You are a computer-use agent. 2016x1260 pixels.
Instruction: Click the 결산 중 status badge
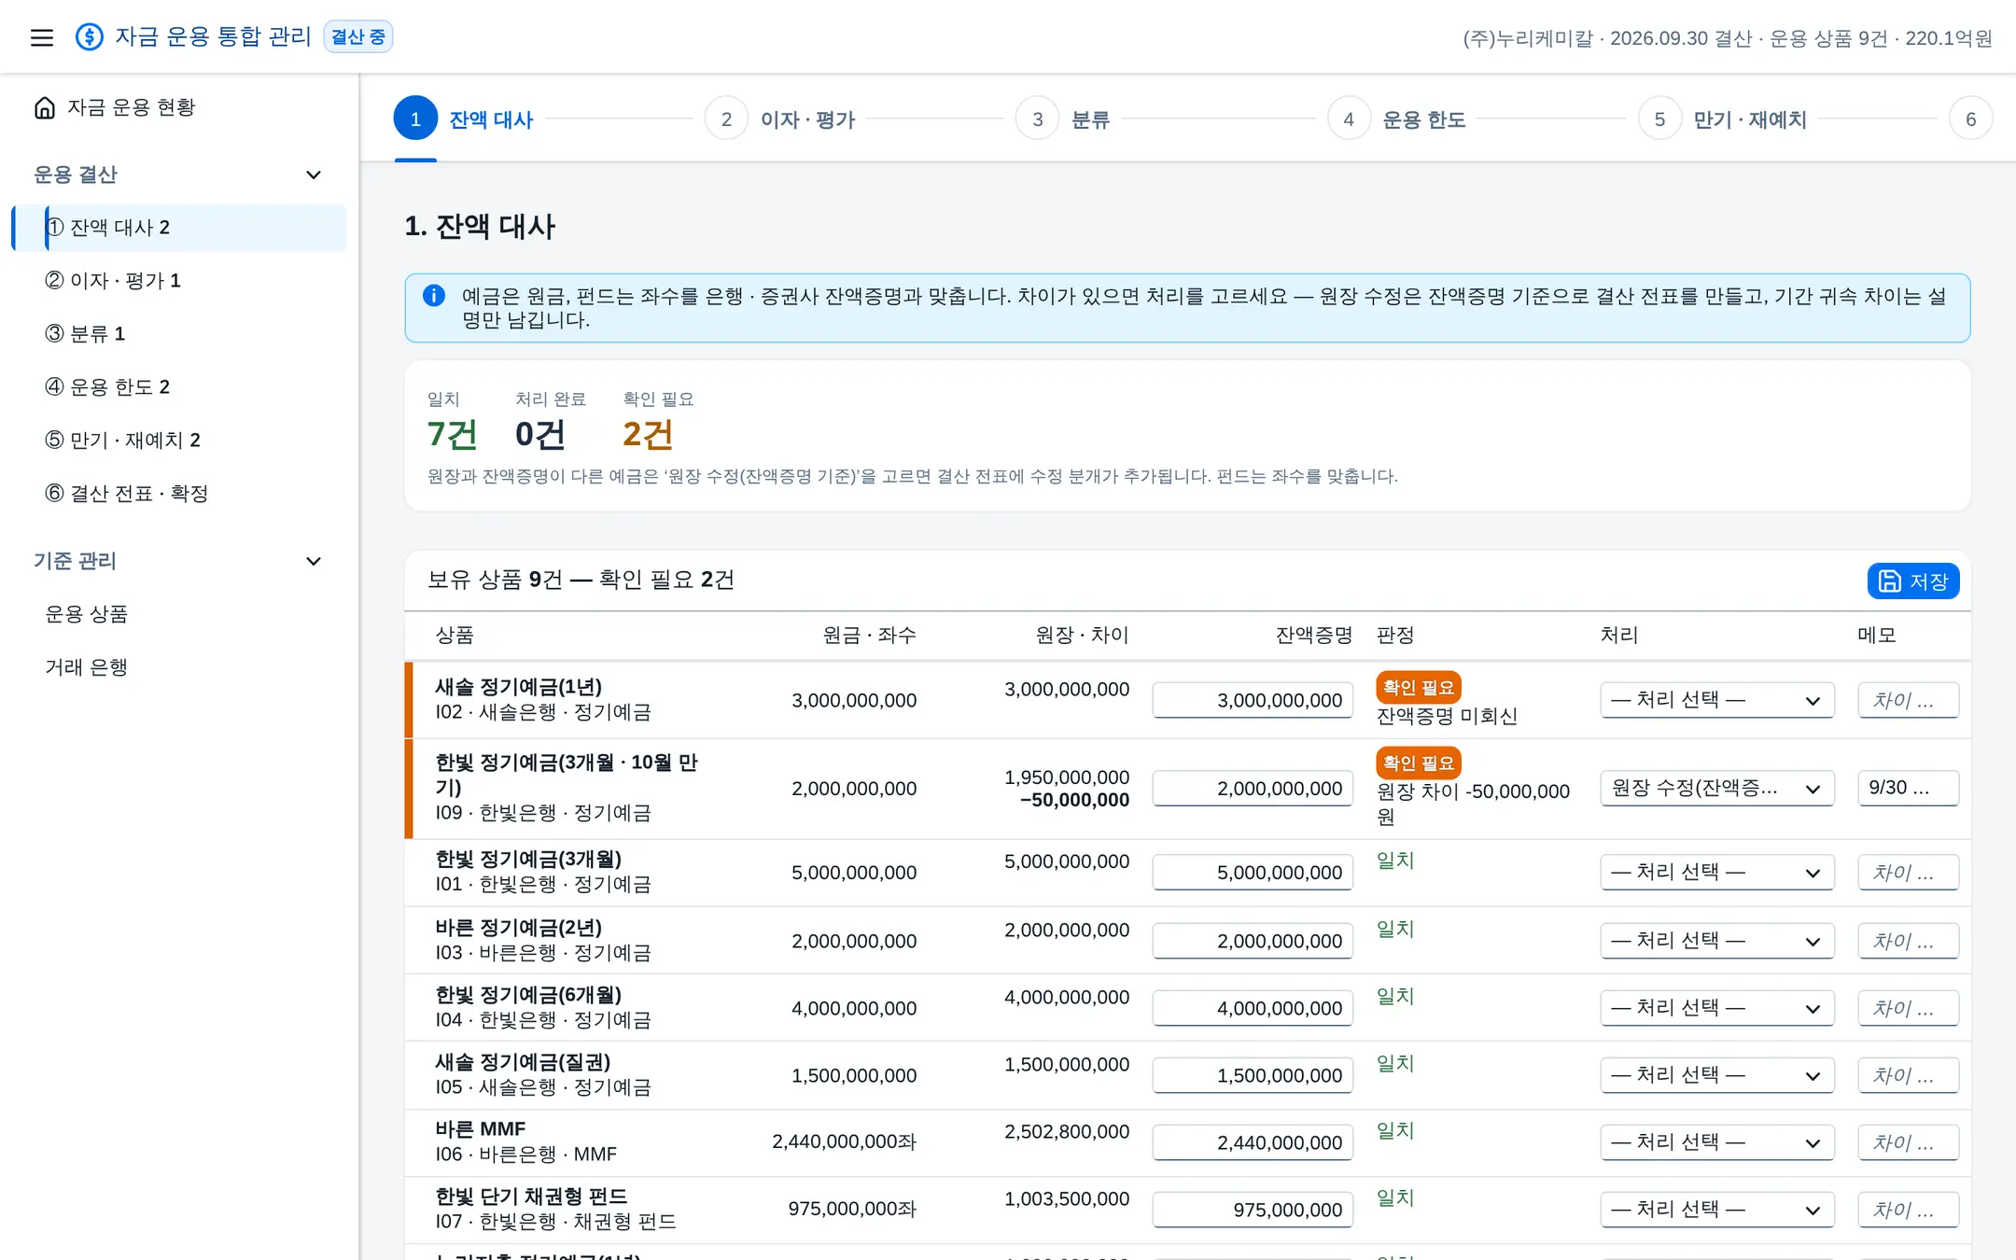[358, 36]
